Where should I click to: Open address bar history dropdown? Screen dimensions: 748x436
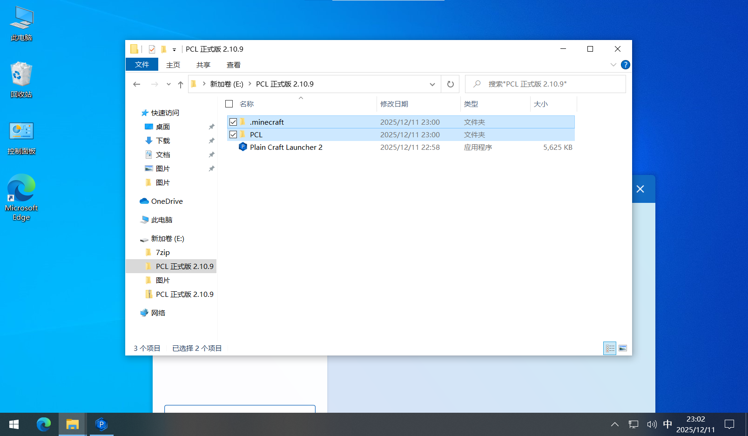[x=432, y=84]
